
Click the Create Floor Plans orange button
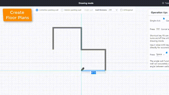17,15
